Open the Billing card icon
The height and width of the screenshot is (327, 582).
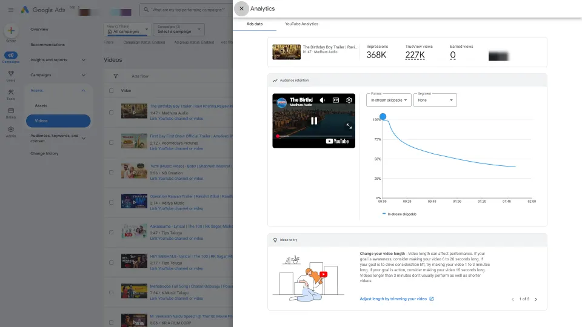click(11, 110)
